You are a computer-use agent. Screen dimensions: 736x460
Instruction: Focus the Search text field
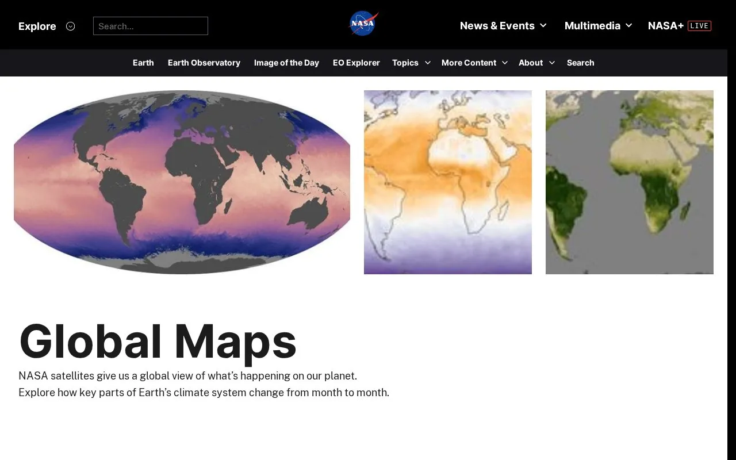[151, 26]
